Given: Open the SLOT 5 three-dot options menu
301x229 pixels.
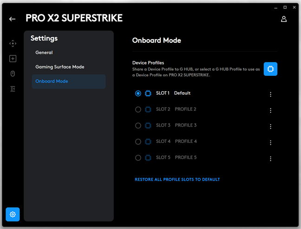Looking at the screenshot, I should 270,159.
